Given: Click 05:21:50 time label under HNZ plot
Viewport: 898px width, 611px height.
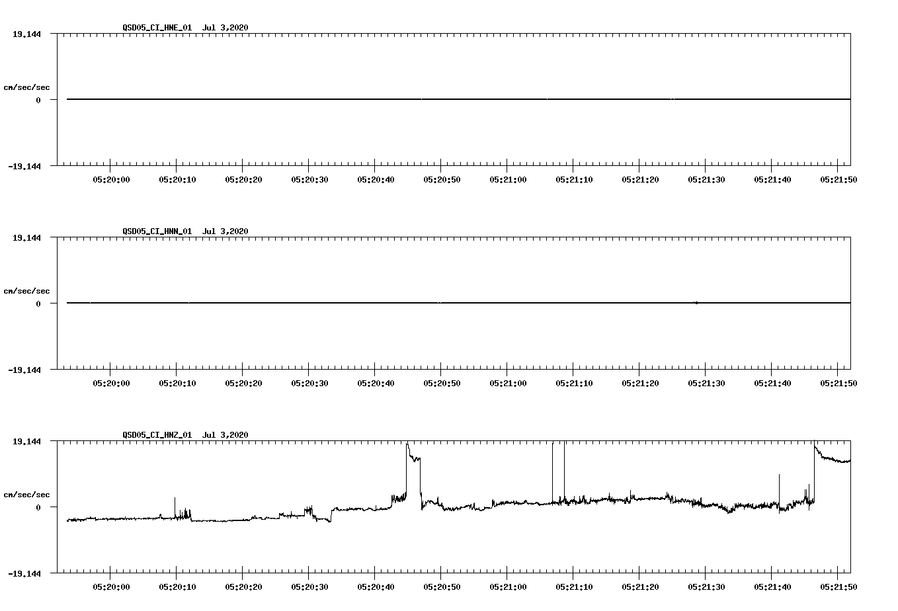Looking at the screenshot, I should pos(838,587).
